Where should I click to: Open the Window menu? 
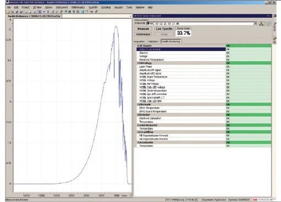(140, 7)
